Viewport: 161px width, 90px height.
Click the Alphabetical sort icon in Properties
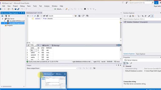(x=128, y=63)
